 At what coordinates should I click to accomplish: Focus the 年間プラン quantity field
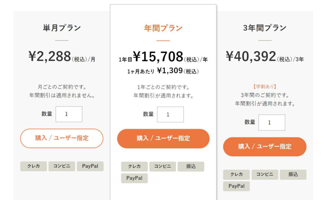tap(171, 114)
